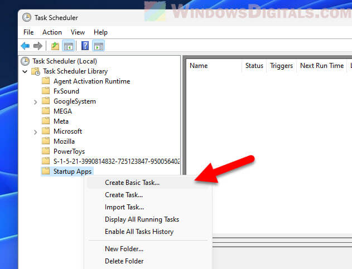Select the S-1-5-21-3990814832 tree item label

click(117, 162)
